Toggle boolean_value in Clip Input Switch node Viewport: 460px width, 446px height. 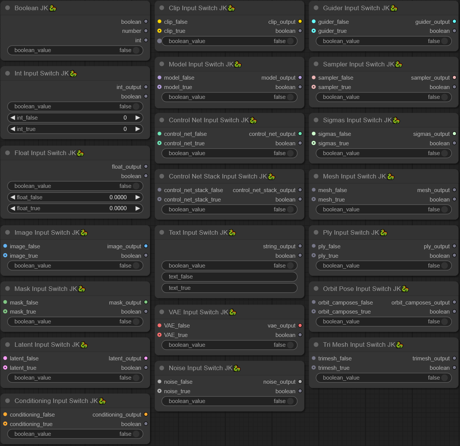(230, 41)
